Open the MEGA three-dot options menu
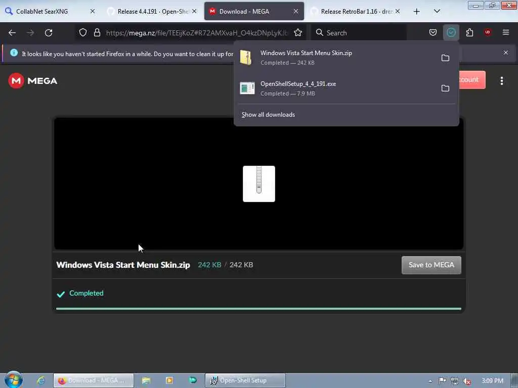This screenshot has height=388, width=518. [501, 81]
